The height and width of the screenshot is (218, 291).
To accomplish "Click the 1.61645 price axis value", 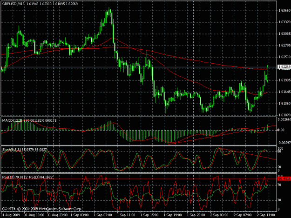I will tap(284, 92).
